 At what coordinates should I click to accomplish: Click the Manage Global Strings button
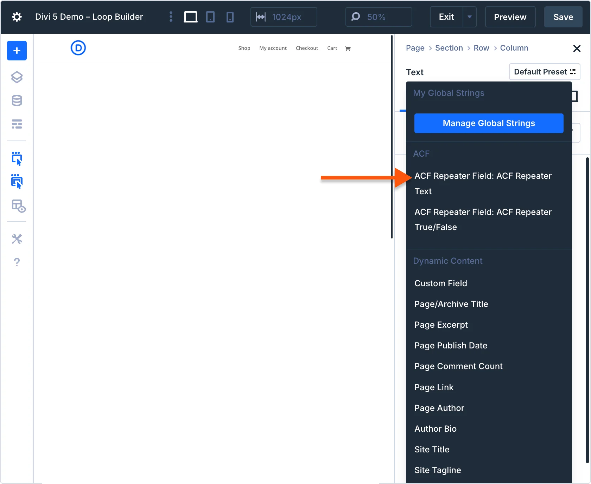coord(489,123)
